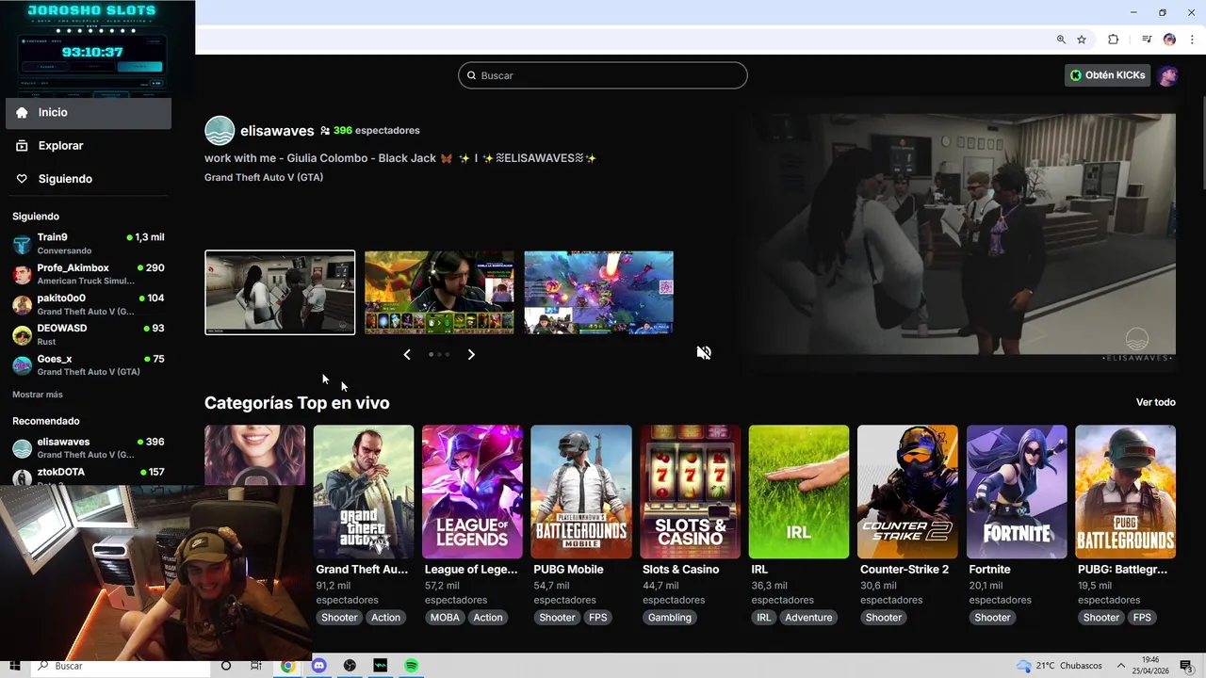The height and width of the screenshot is (678, 1206).
Task: Open PUBG Mobile category card
Action: (581, 492)
